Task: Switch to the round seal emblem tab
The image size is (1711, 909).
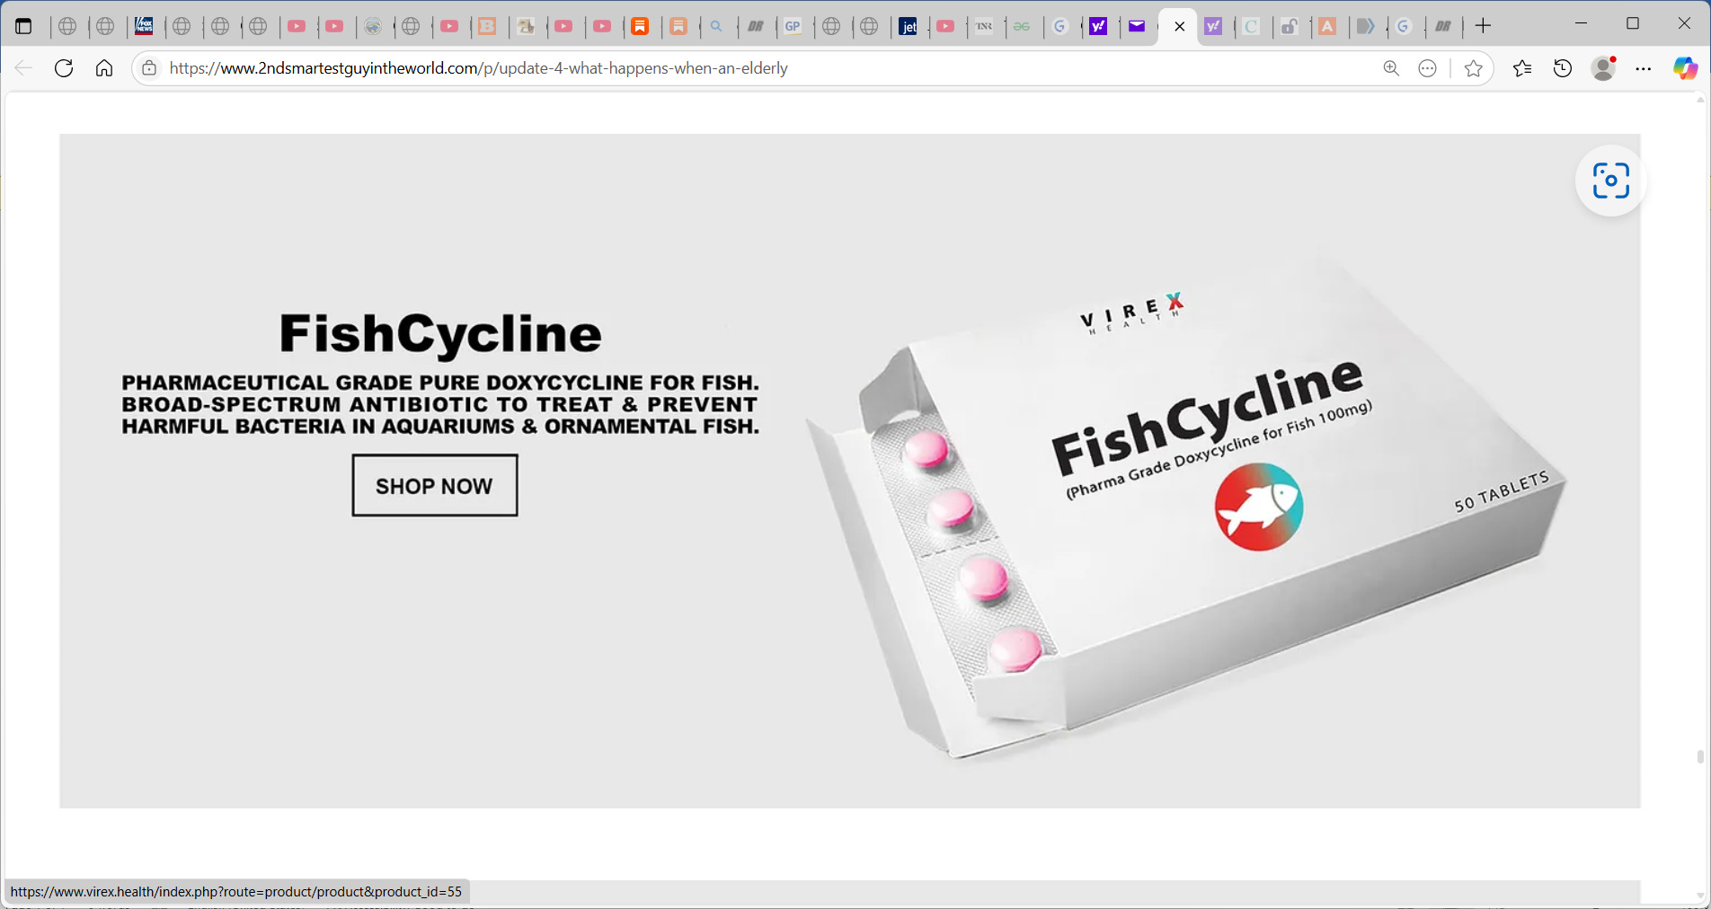Action: click(374, 26)
